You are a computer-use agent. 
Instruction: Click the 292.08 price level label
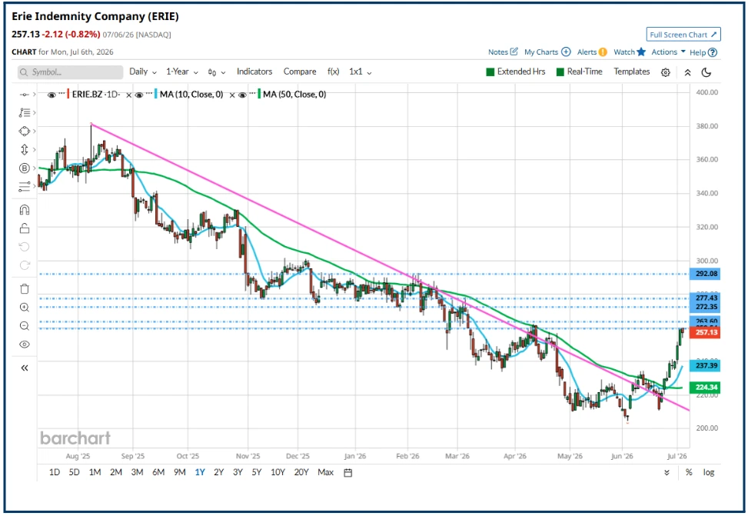[x=705, y=274]
